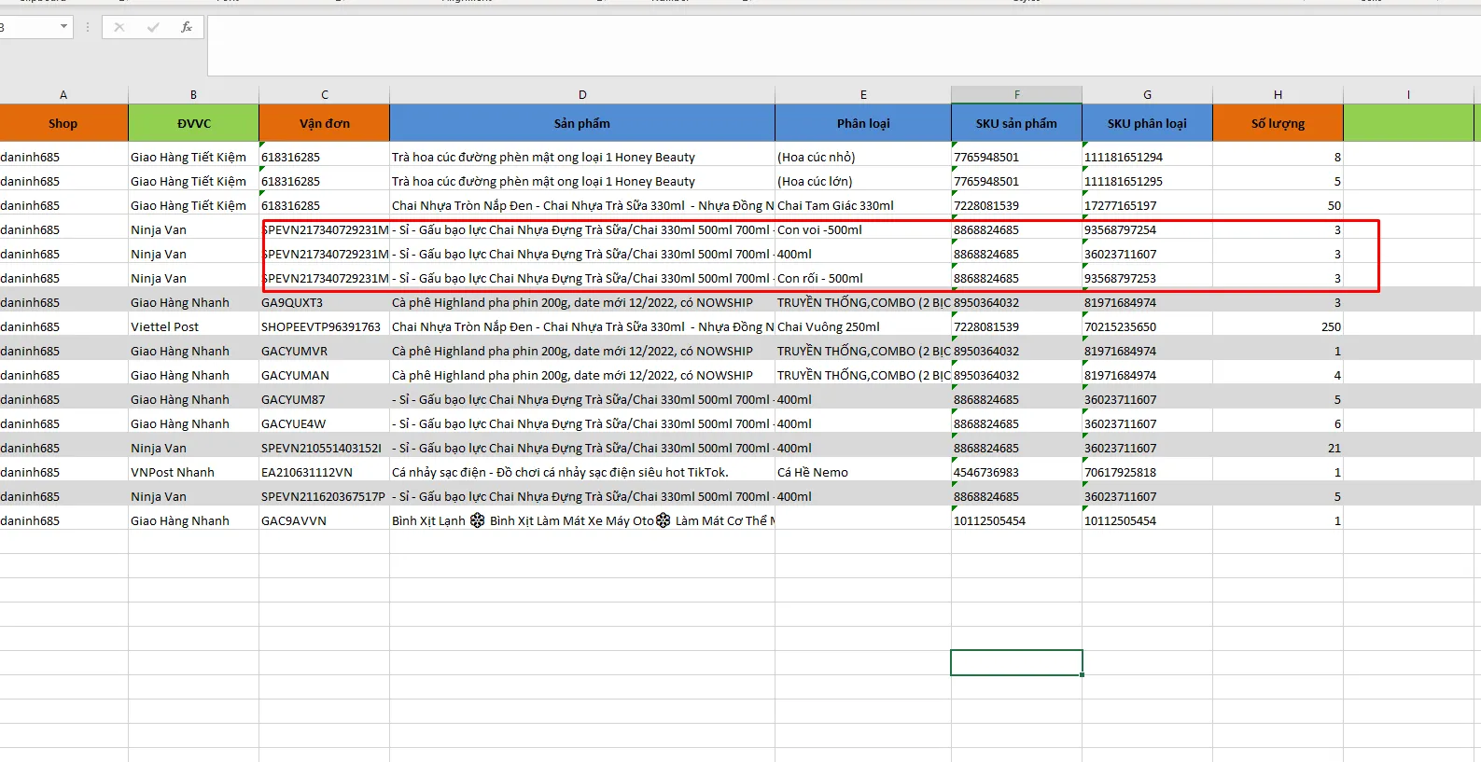Image resolution: width=1481 pixels, height=762 pixels.
Task: Select tracking code 'SHOPEEVTP96391763'
Action: coord(325,326)
